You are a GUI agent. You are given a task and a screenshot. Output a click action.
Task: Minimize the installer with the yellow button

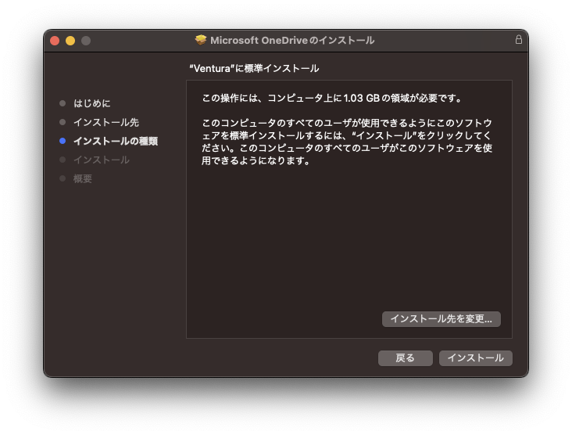(70, 41)
